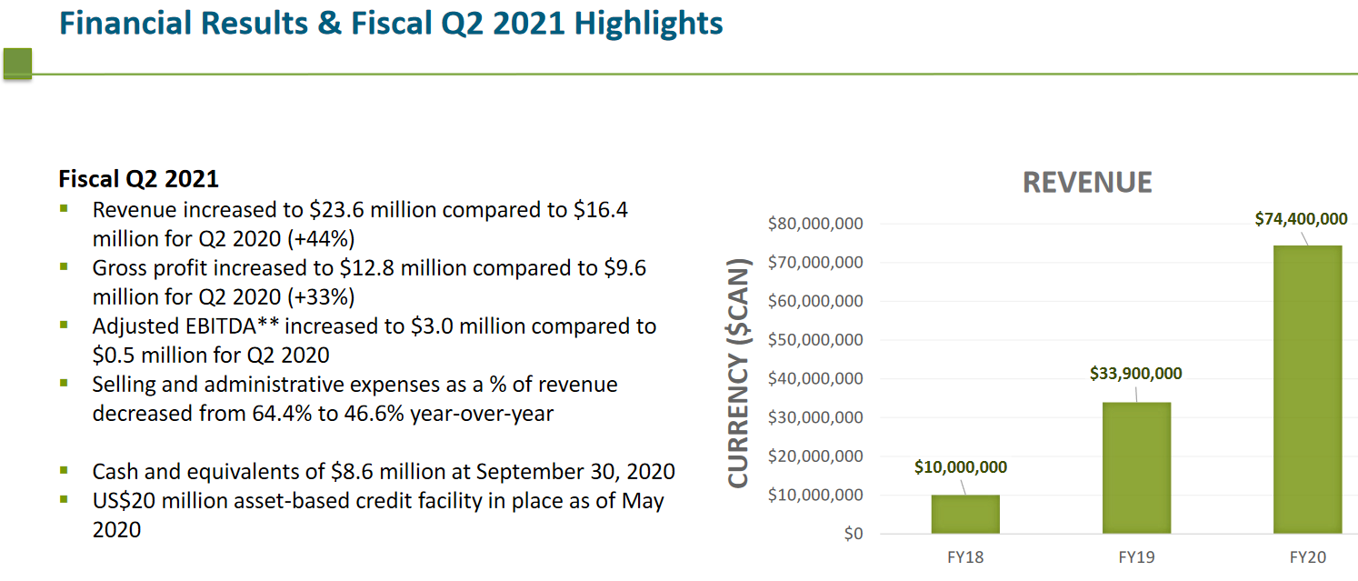
Task: Click the bullet marker before Adjusted EBITDA
Action: coord(65,325)
